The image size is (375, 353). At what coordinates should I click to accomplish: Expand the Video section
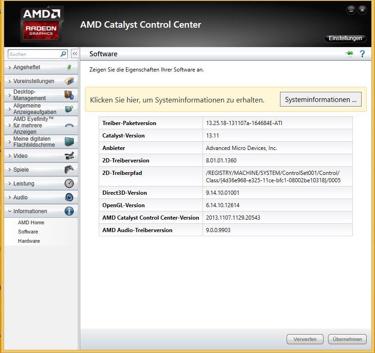[41, 156]
